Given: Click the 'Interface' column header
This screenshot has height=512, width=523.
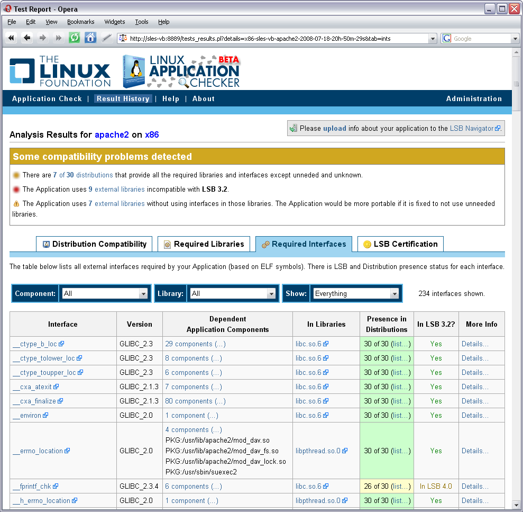Looking at the screenshot, I should click(x=63, y=324).
